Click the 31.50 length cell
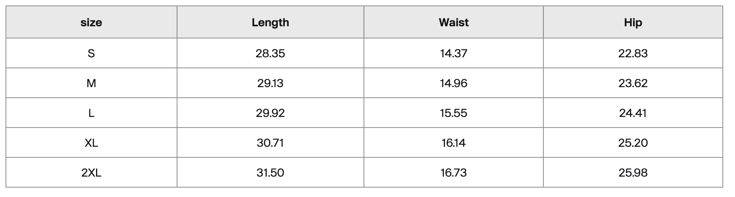Viewport: 735px width, 197px height. coord(270,172)
